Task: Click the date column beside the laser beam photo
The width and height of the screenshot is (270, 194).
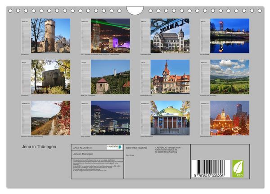Action: point(86,36)
